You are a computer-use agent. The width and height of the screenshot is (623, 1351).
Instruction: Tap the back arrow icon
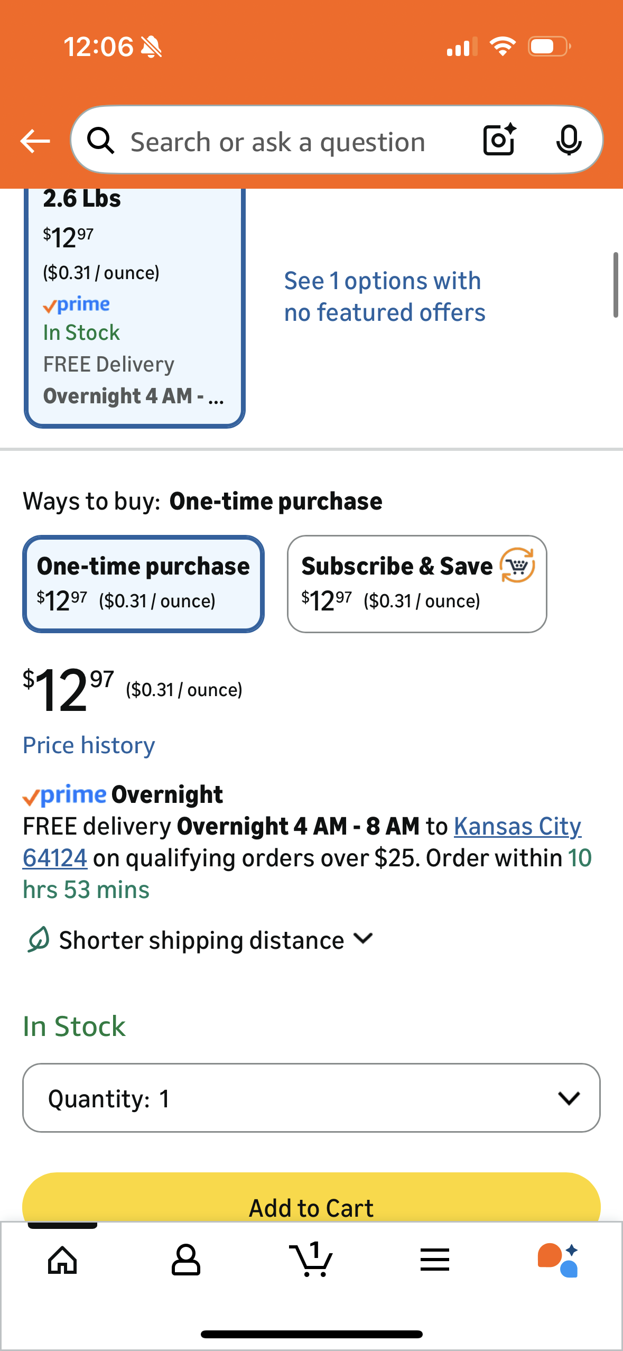[35, 141]
